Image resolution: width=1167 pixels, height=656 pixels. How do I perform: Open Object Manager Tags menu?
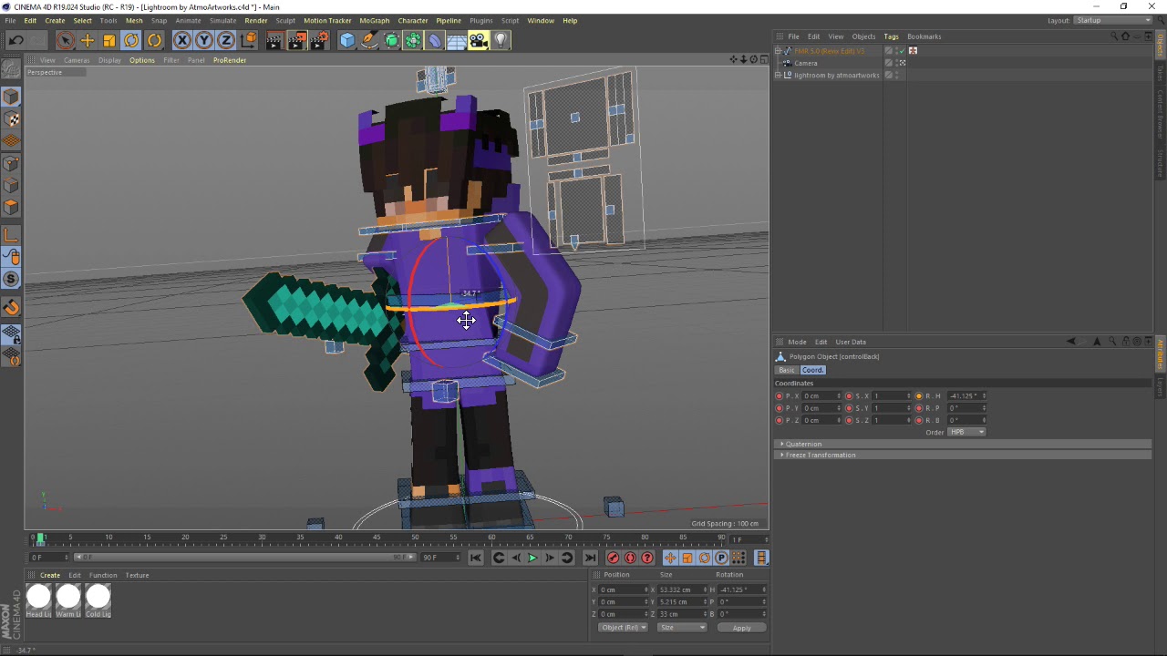point(891,36)
